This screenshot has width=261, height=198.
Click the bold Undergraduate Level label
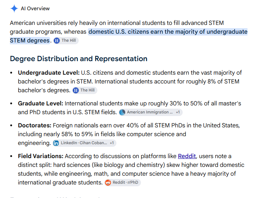(49, 73)
